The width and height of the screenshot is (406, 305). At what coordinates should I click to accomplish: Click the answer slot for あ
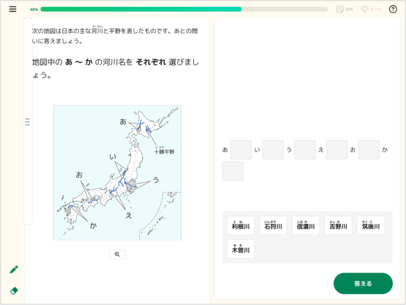coord(241,150)
